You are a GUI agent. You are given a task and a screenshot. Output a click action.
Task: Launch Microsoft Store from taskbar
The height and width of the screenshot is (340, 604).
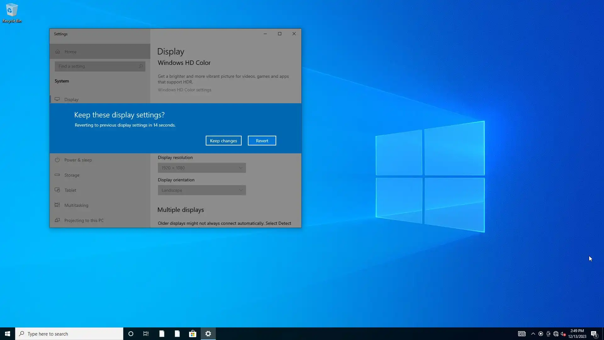[x=193, y=334]
